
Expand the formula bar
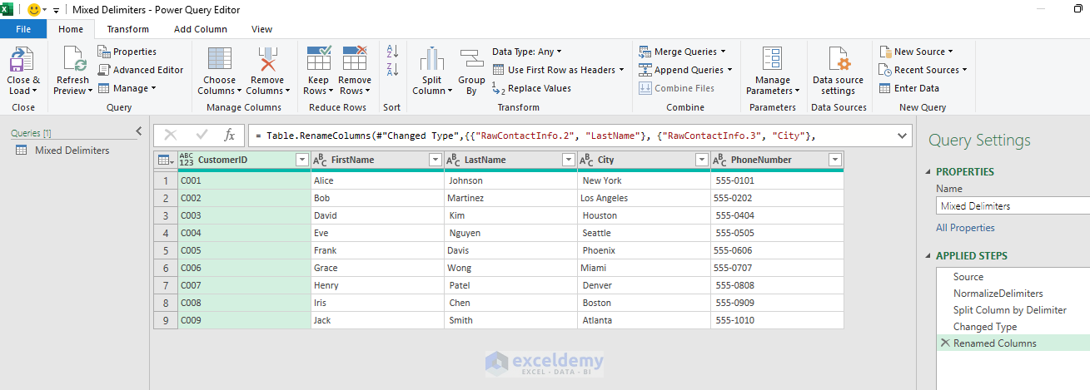point(903,135)
